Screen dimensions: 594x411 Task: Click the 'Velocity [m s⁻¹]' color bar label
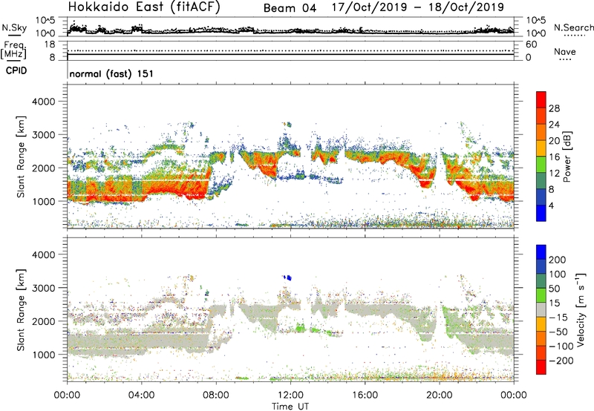[x=581, y=310]
